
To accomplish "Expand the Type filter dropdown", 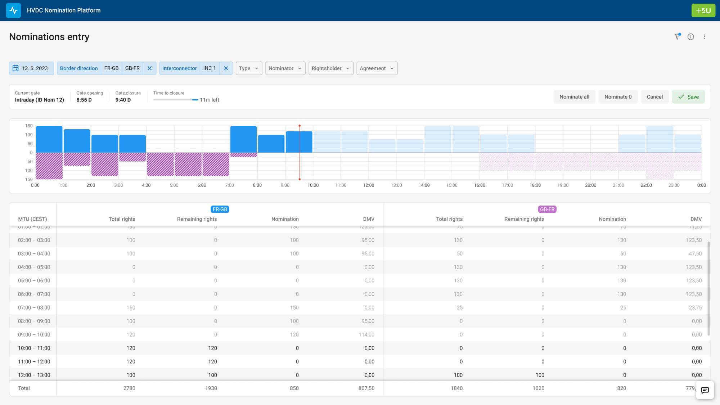I will click(x=249, y=68).
